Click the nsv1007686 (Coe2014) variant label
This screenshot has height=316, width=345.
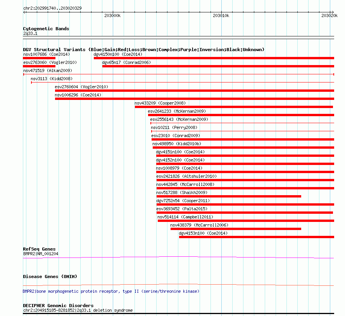point(47,54)
